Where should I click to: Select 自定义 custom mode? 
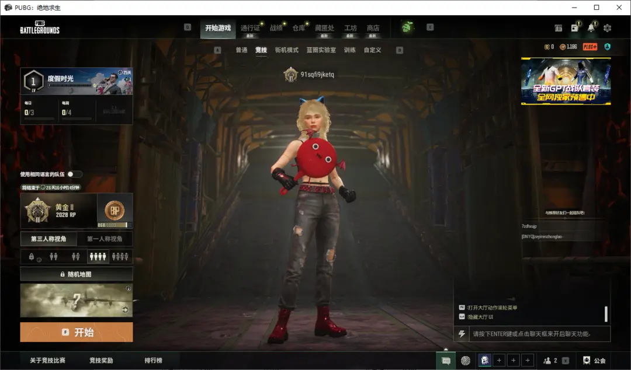pyautogui.click(x=372, y=50)
